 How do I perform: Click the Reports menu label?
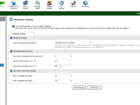coord(73,6)
